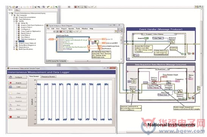Click vertical scrollbar of Signal Analysis window
Image resolution: width=207 pixels, height=137 pixels.
click(121, 46)
